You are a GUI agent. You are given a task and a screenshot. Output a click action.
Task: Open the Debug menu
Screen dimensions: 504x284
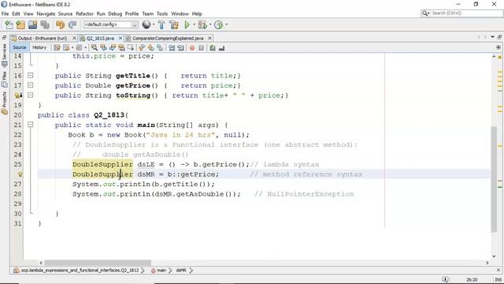[115, 14]
